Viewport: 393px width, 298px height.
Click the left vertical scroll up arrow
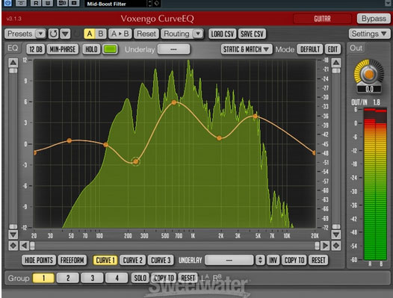(x=13, y=63)
